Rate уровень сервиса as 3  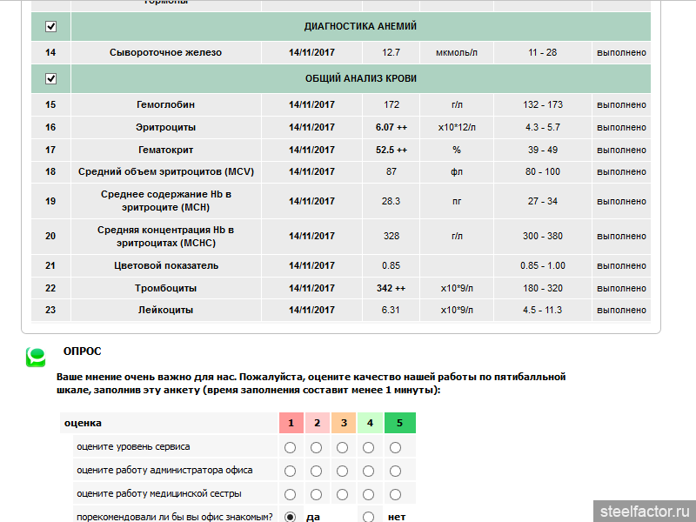(x=342, y=447)
